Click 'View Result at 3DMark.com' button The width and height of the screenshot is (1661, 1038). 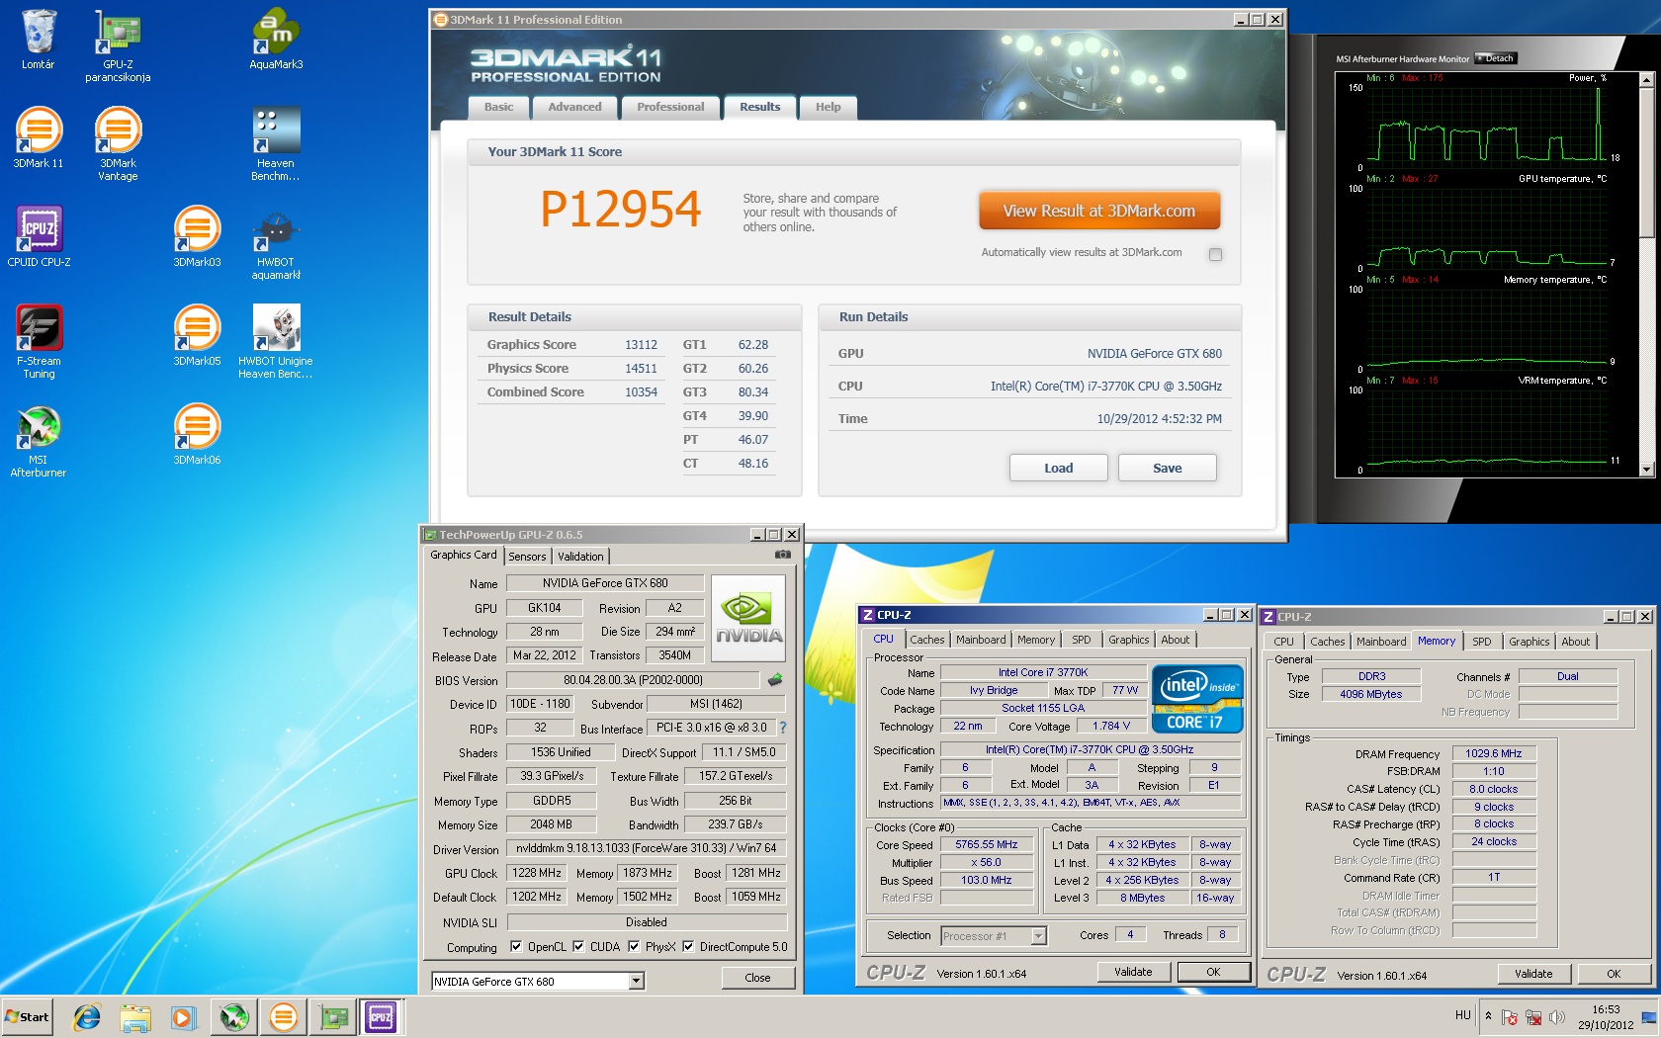coord(1099,211)
